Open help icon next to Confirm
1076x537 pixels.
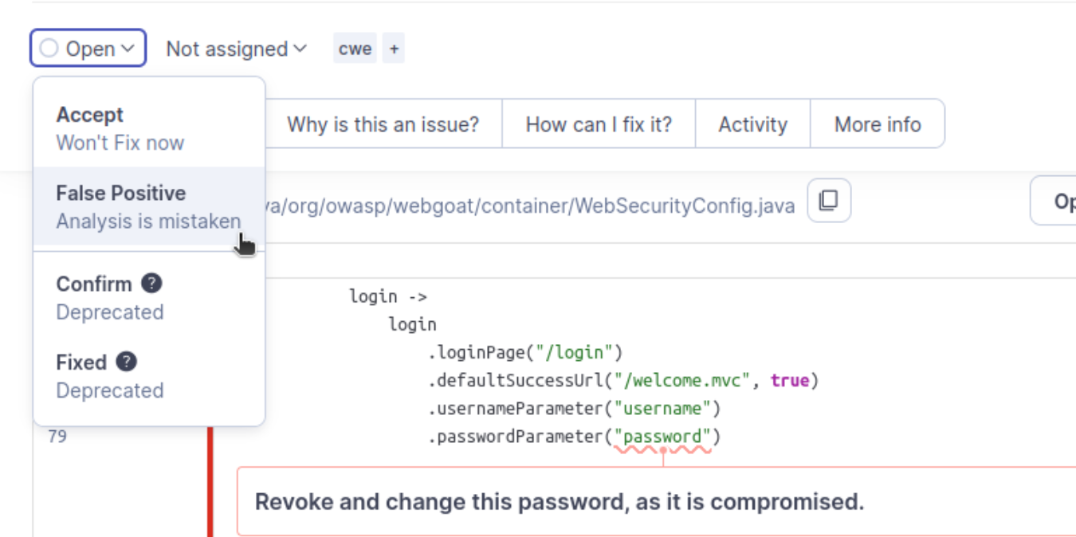click(151, 283)
